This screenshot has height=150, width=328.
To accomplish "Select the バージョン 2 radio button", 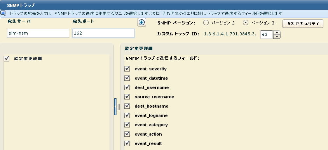I will pyautogui.click(x=206, y=23).
